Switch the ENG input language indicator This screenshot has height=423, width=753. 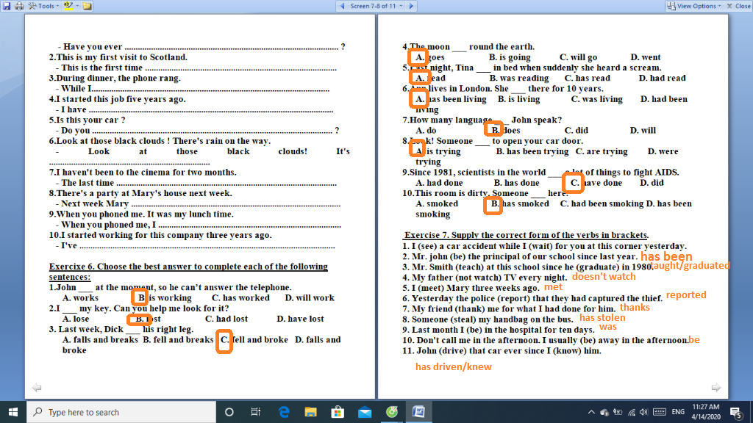[678, 412]
